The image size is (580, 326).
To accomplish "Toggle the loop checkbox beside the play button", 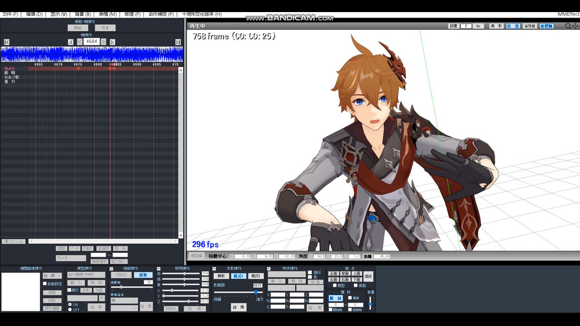I will click(x=350, y=298).
